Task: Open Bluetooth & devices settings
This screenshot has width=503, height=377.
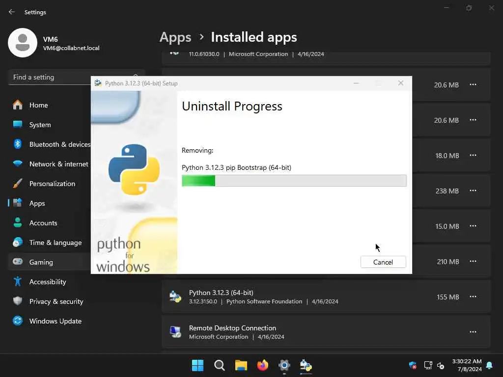Action: tap(49, 144)
